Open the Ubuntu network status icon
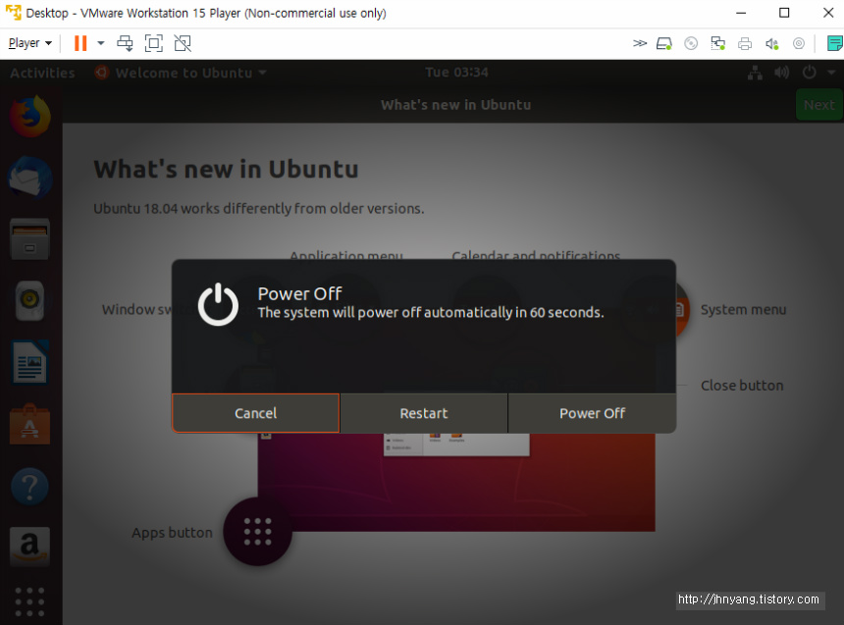Image resolution: width=844 pixels, height=625 pixels. (x=755, y=73)
